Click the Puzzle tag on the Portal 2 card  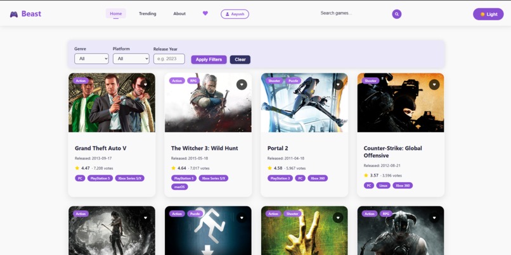(x=294, y=80)
